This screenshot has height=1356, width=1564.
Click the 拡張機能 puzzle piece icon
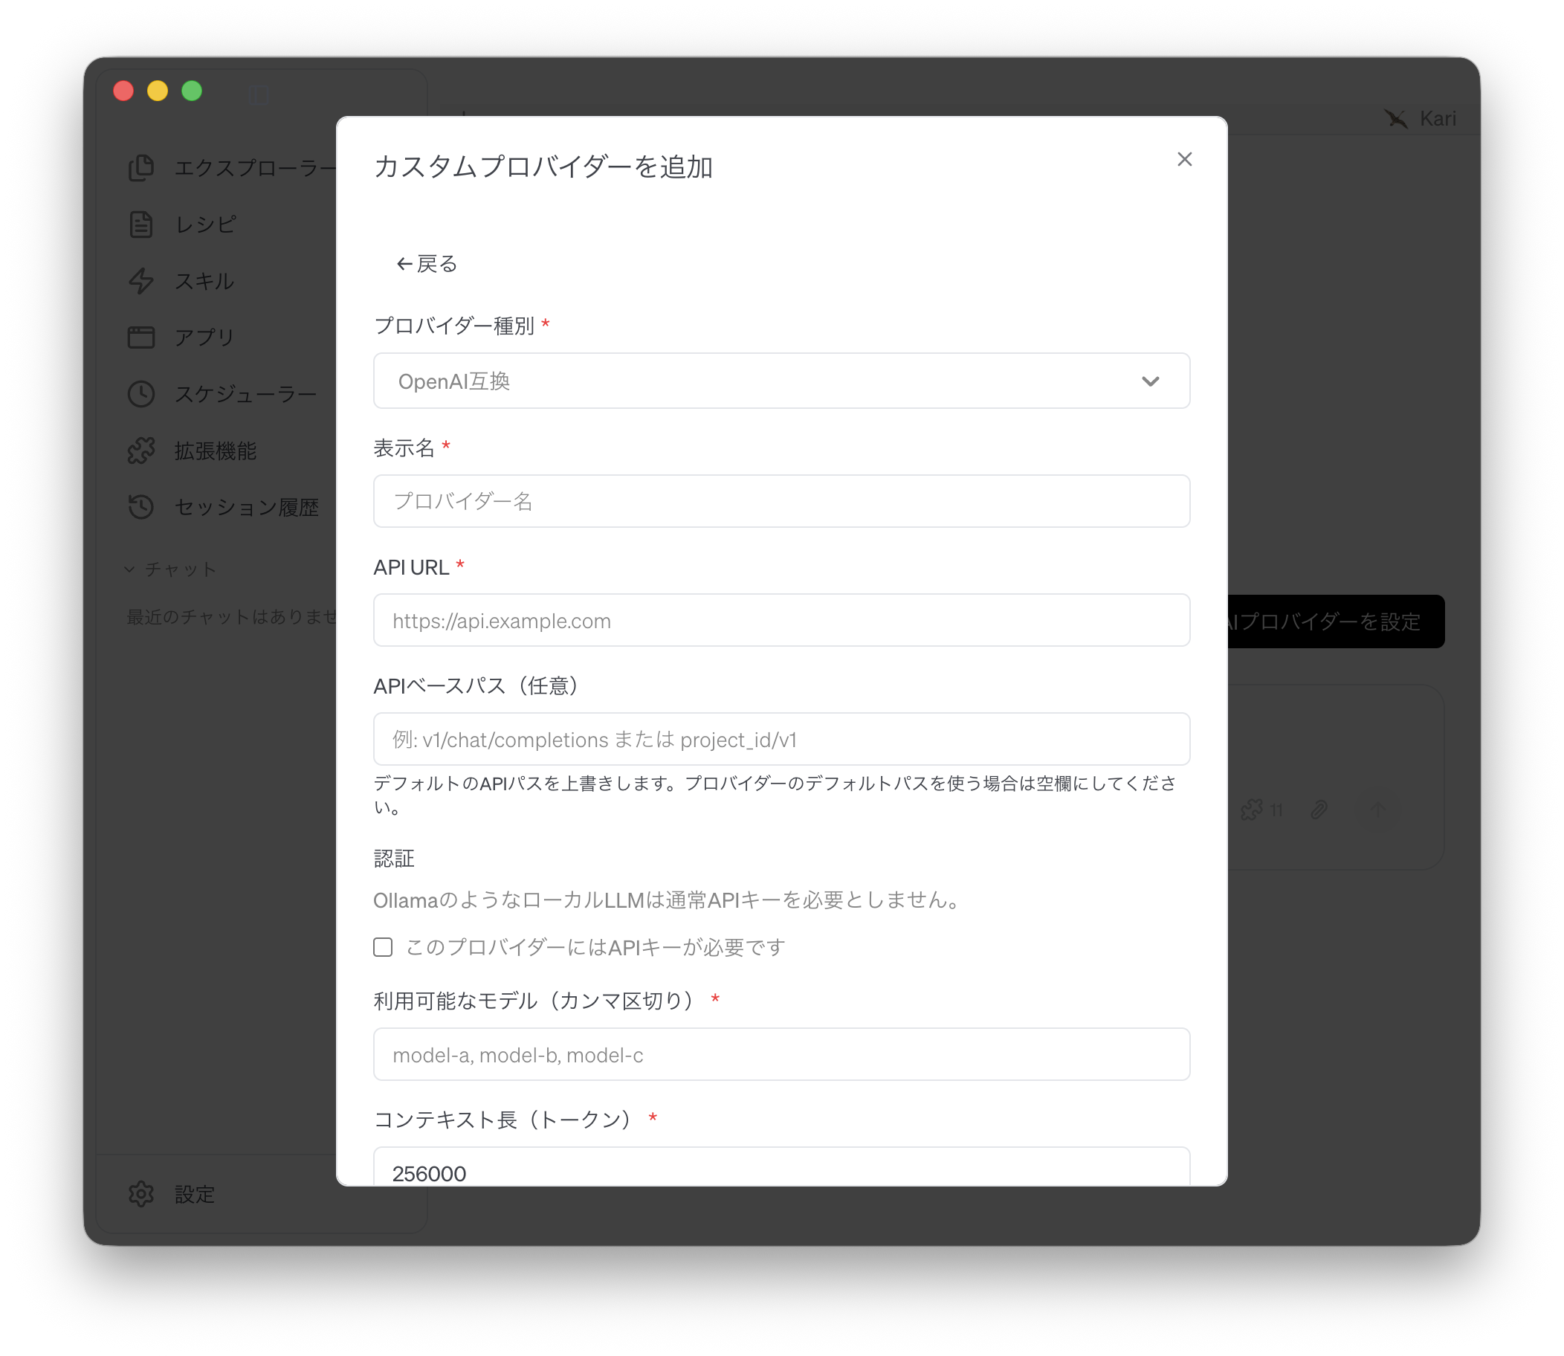(140, 451)
